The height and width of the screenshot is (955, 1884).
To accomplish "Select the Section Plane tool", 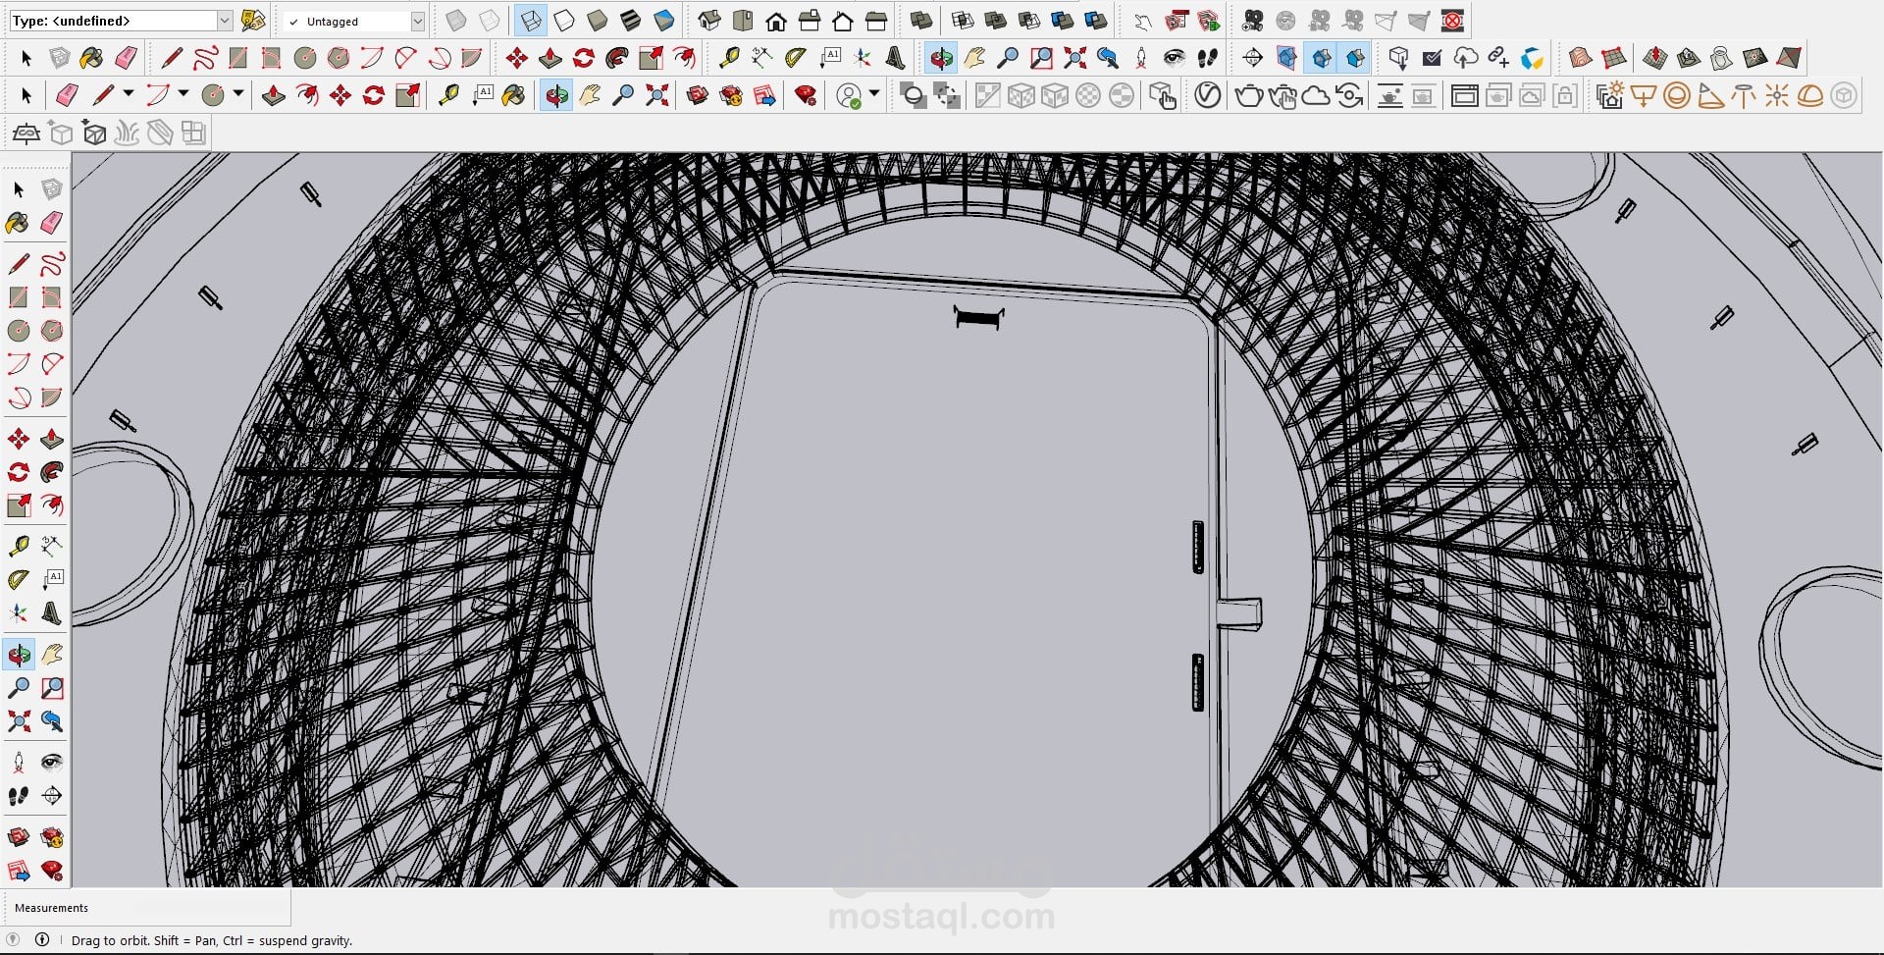I will 1253,58.
